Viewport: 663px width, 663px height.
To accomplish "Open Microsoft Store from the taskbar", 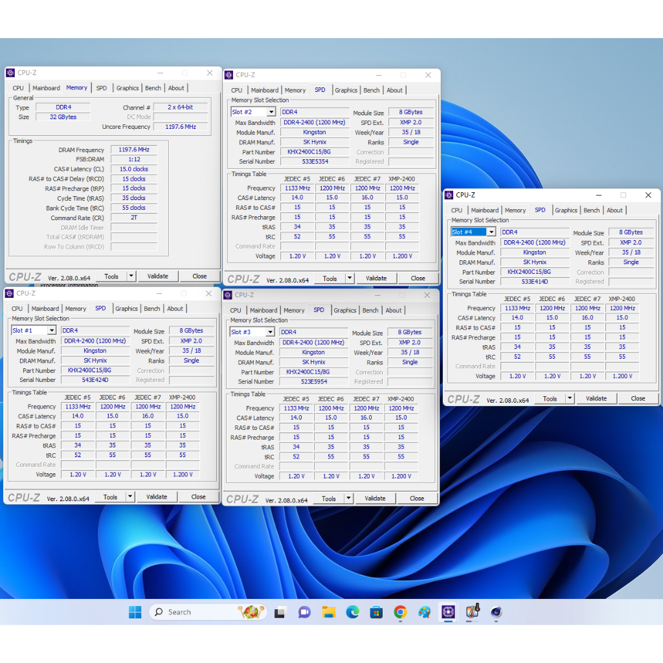I will [x=376, y=612].
